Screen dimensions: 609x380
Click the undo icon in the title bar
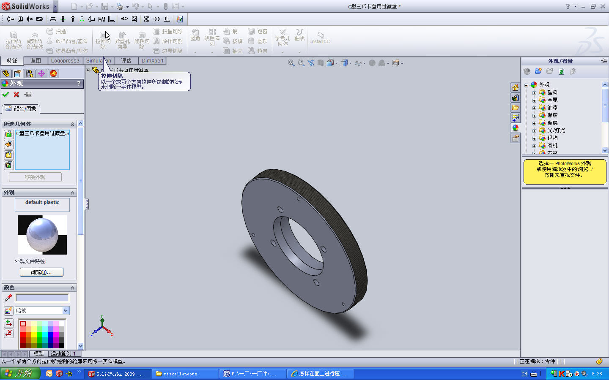coord(135,6)
